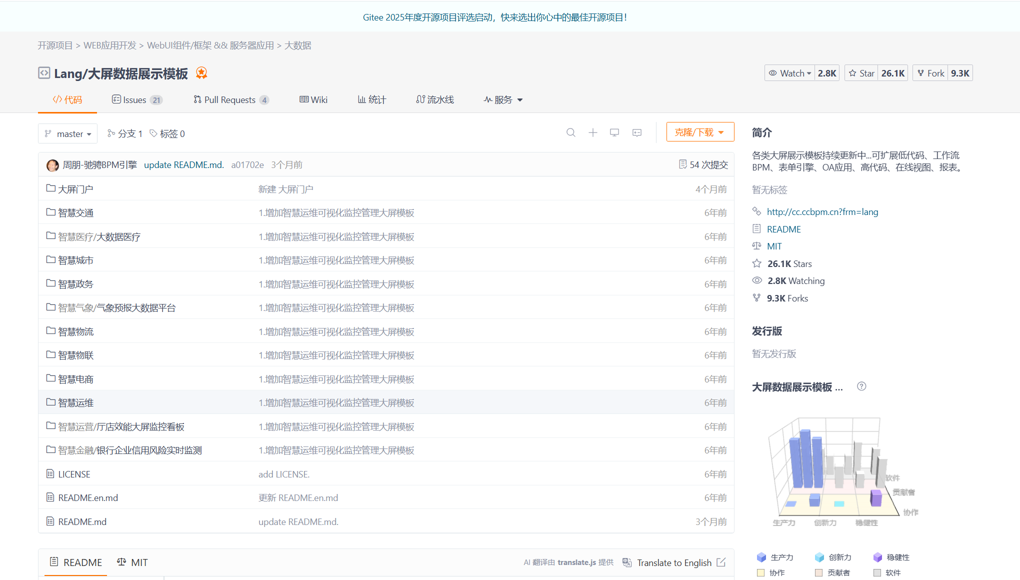Screen dimensions: 1020x580
Task: Launch the Web IDE monitor icon
Action: tap(614, 132)
